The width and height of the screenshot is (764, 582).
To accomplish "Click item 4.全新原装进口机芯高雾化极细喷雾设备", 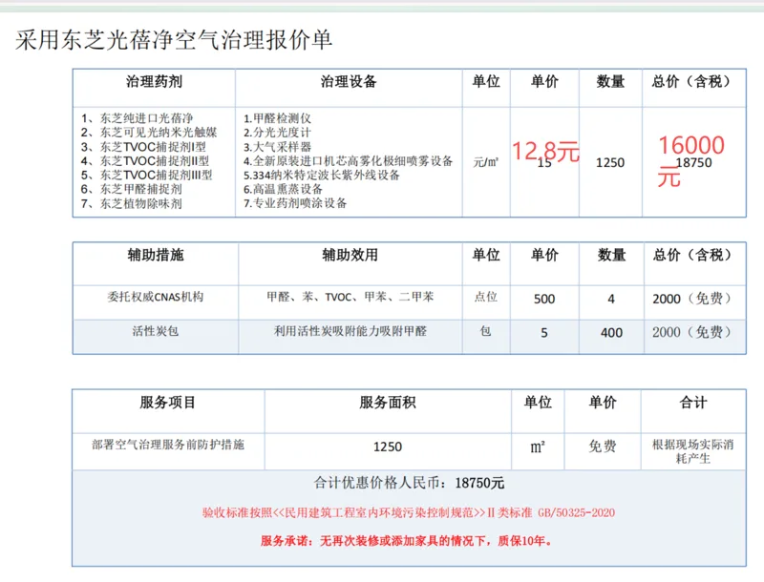I will tap(348, 160).
